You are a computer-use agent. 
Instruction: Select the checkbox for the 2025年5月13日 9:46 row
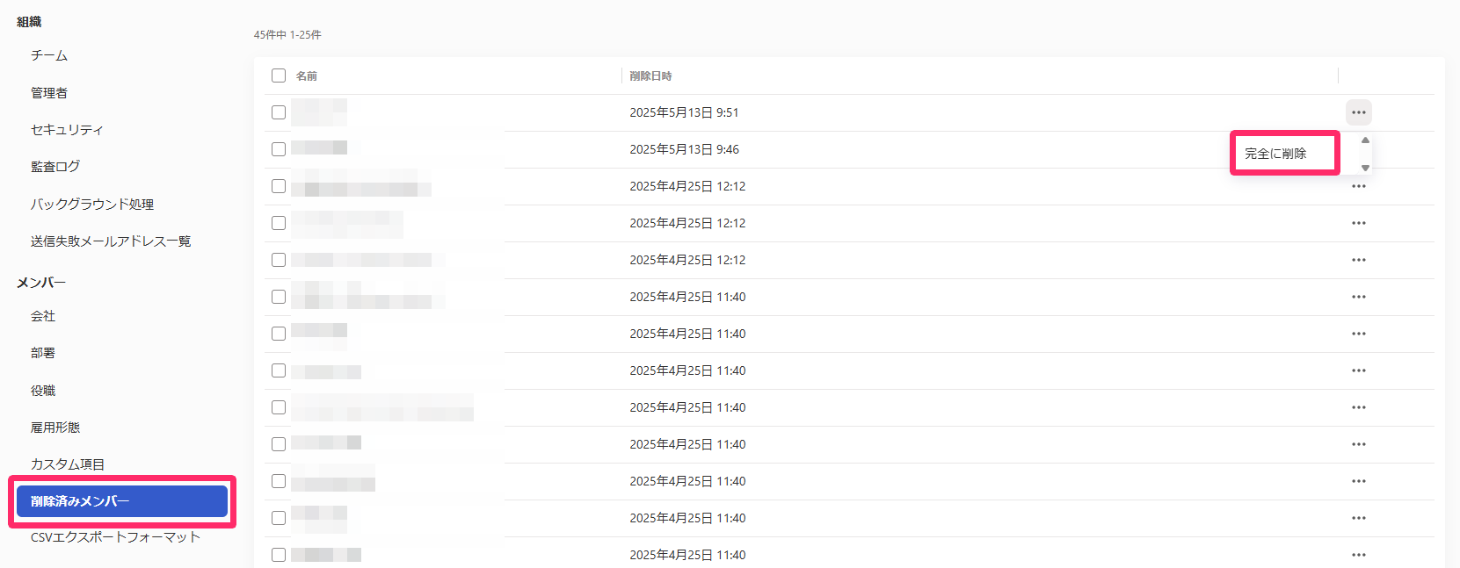tap(279, 149)
